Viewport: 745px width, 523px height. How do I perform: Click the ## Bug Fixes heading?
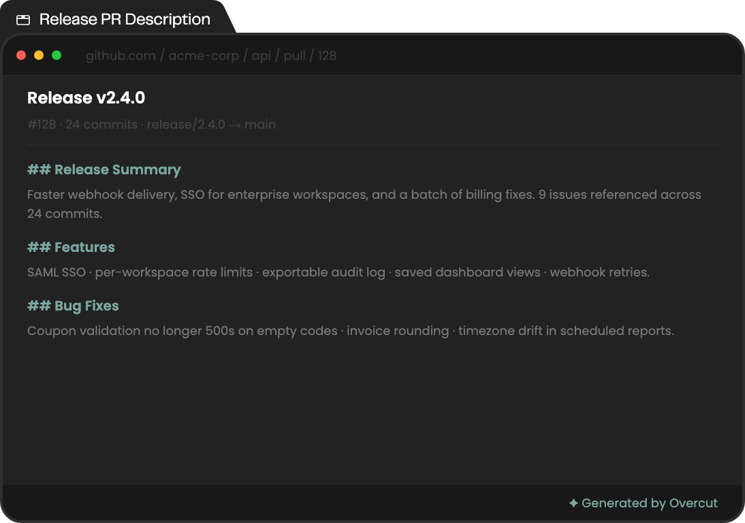73,306
